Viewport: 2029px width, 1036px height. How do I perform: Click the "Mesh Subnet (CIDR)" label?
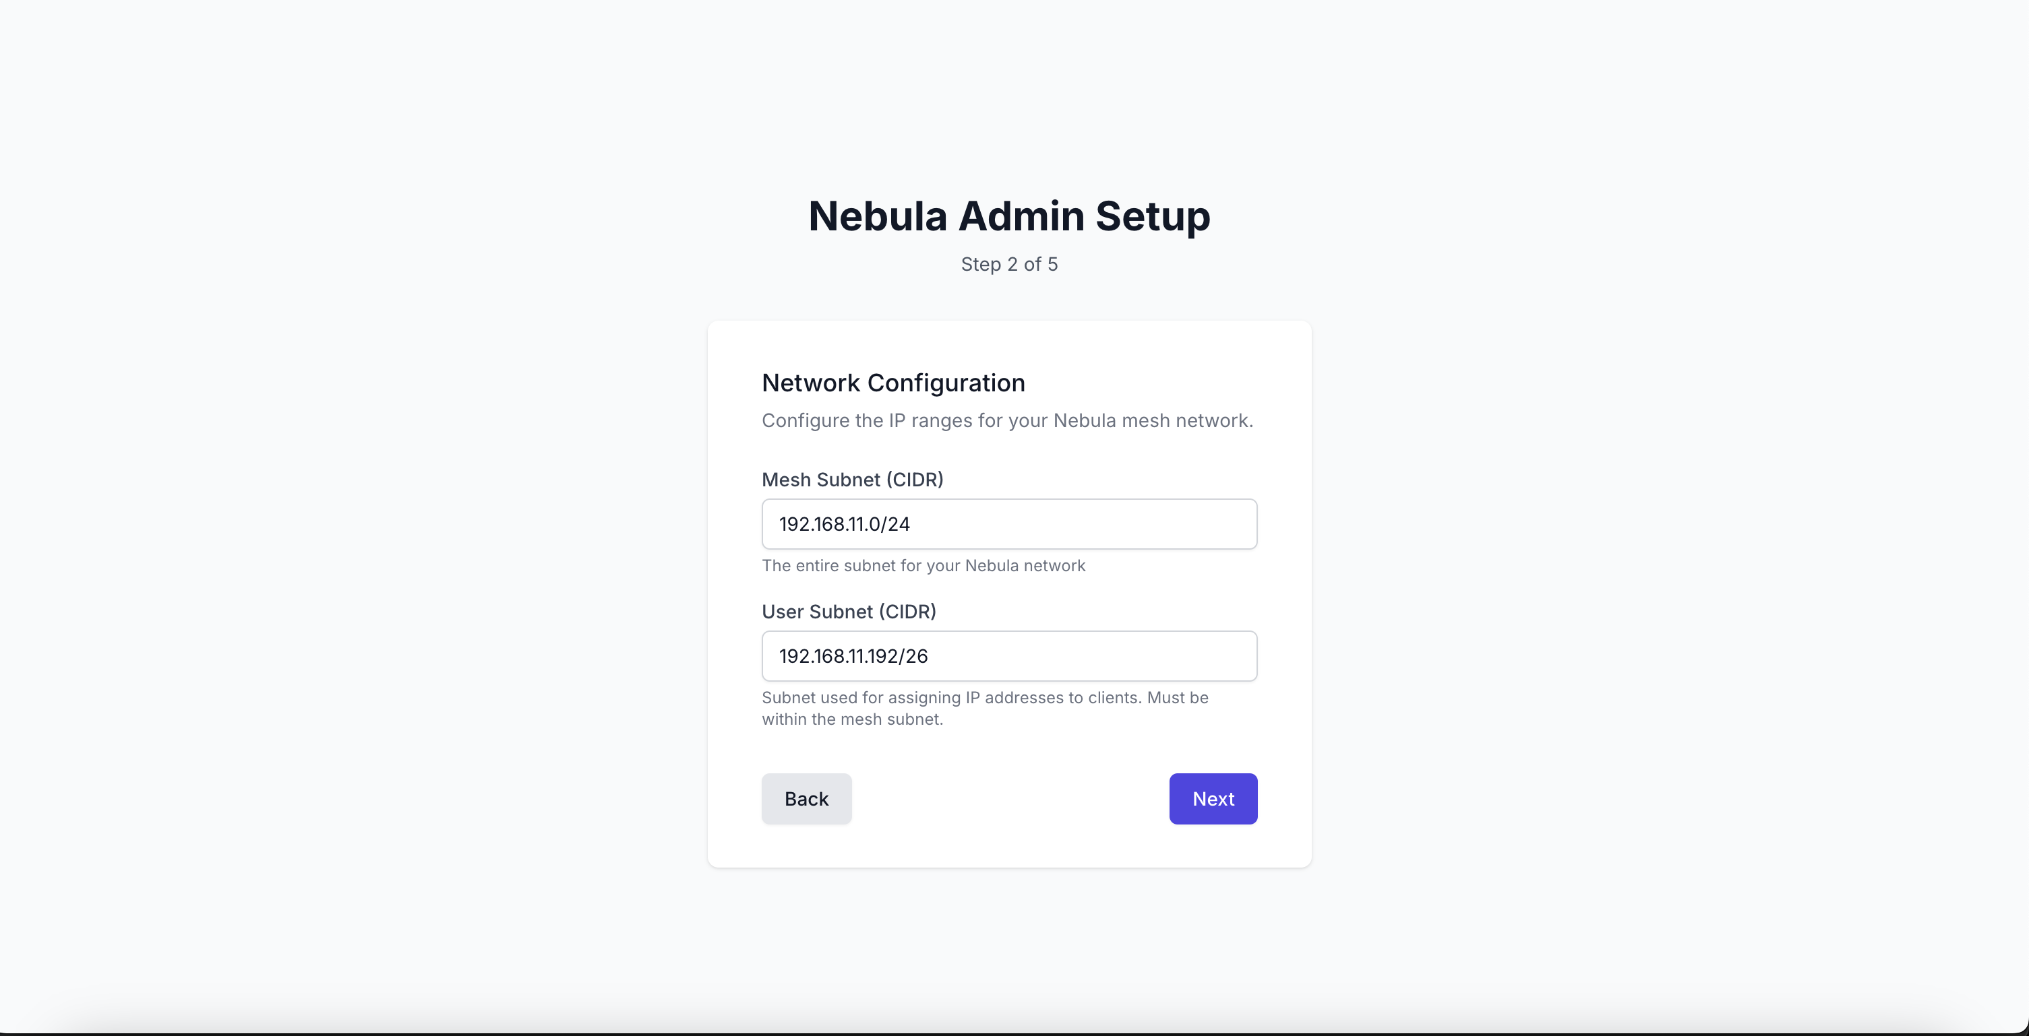(852, 480)
